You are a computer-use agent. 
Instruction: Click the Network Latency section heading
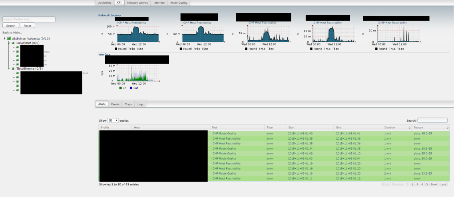pyautogui.click(x=110, y=15)
